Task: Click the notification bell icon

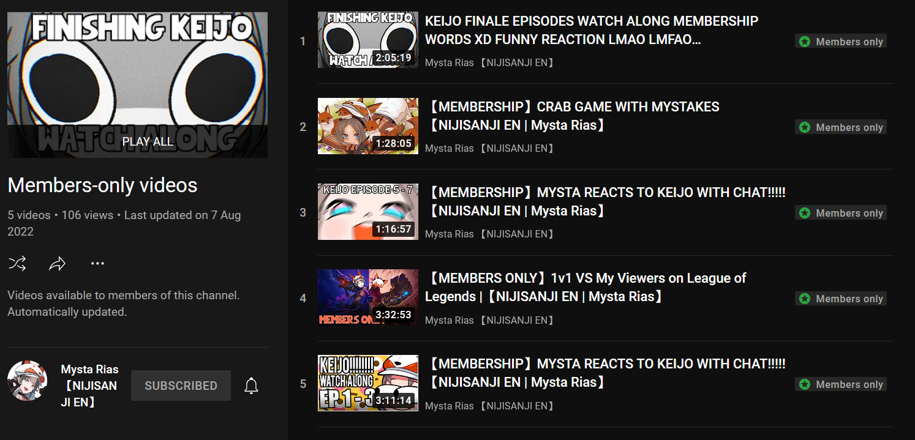Action: coord(251,386)
